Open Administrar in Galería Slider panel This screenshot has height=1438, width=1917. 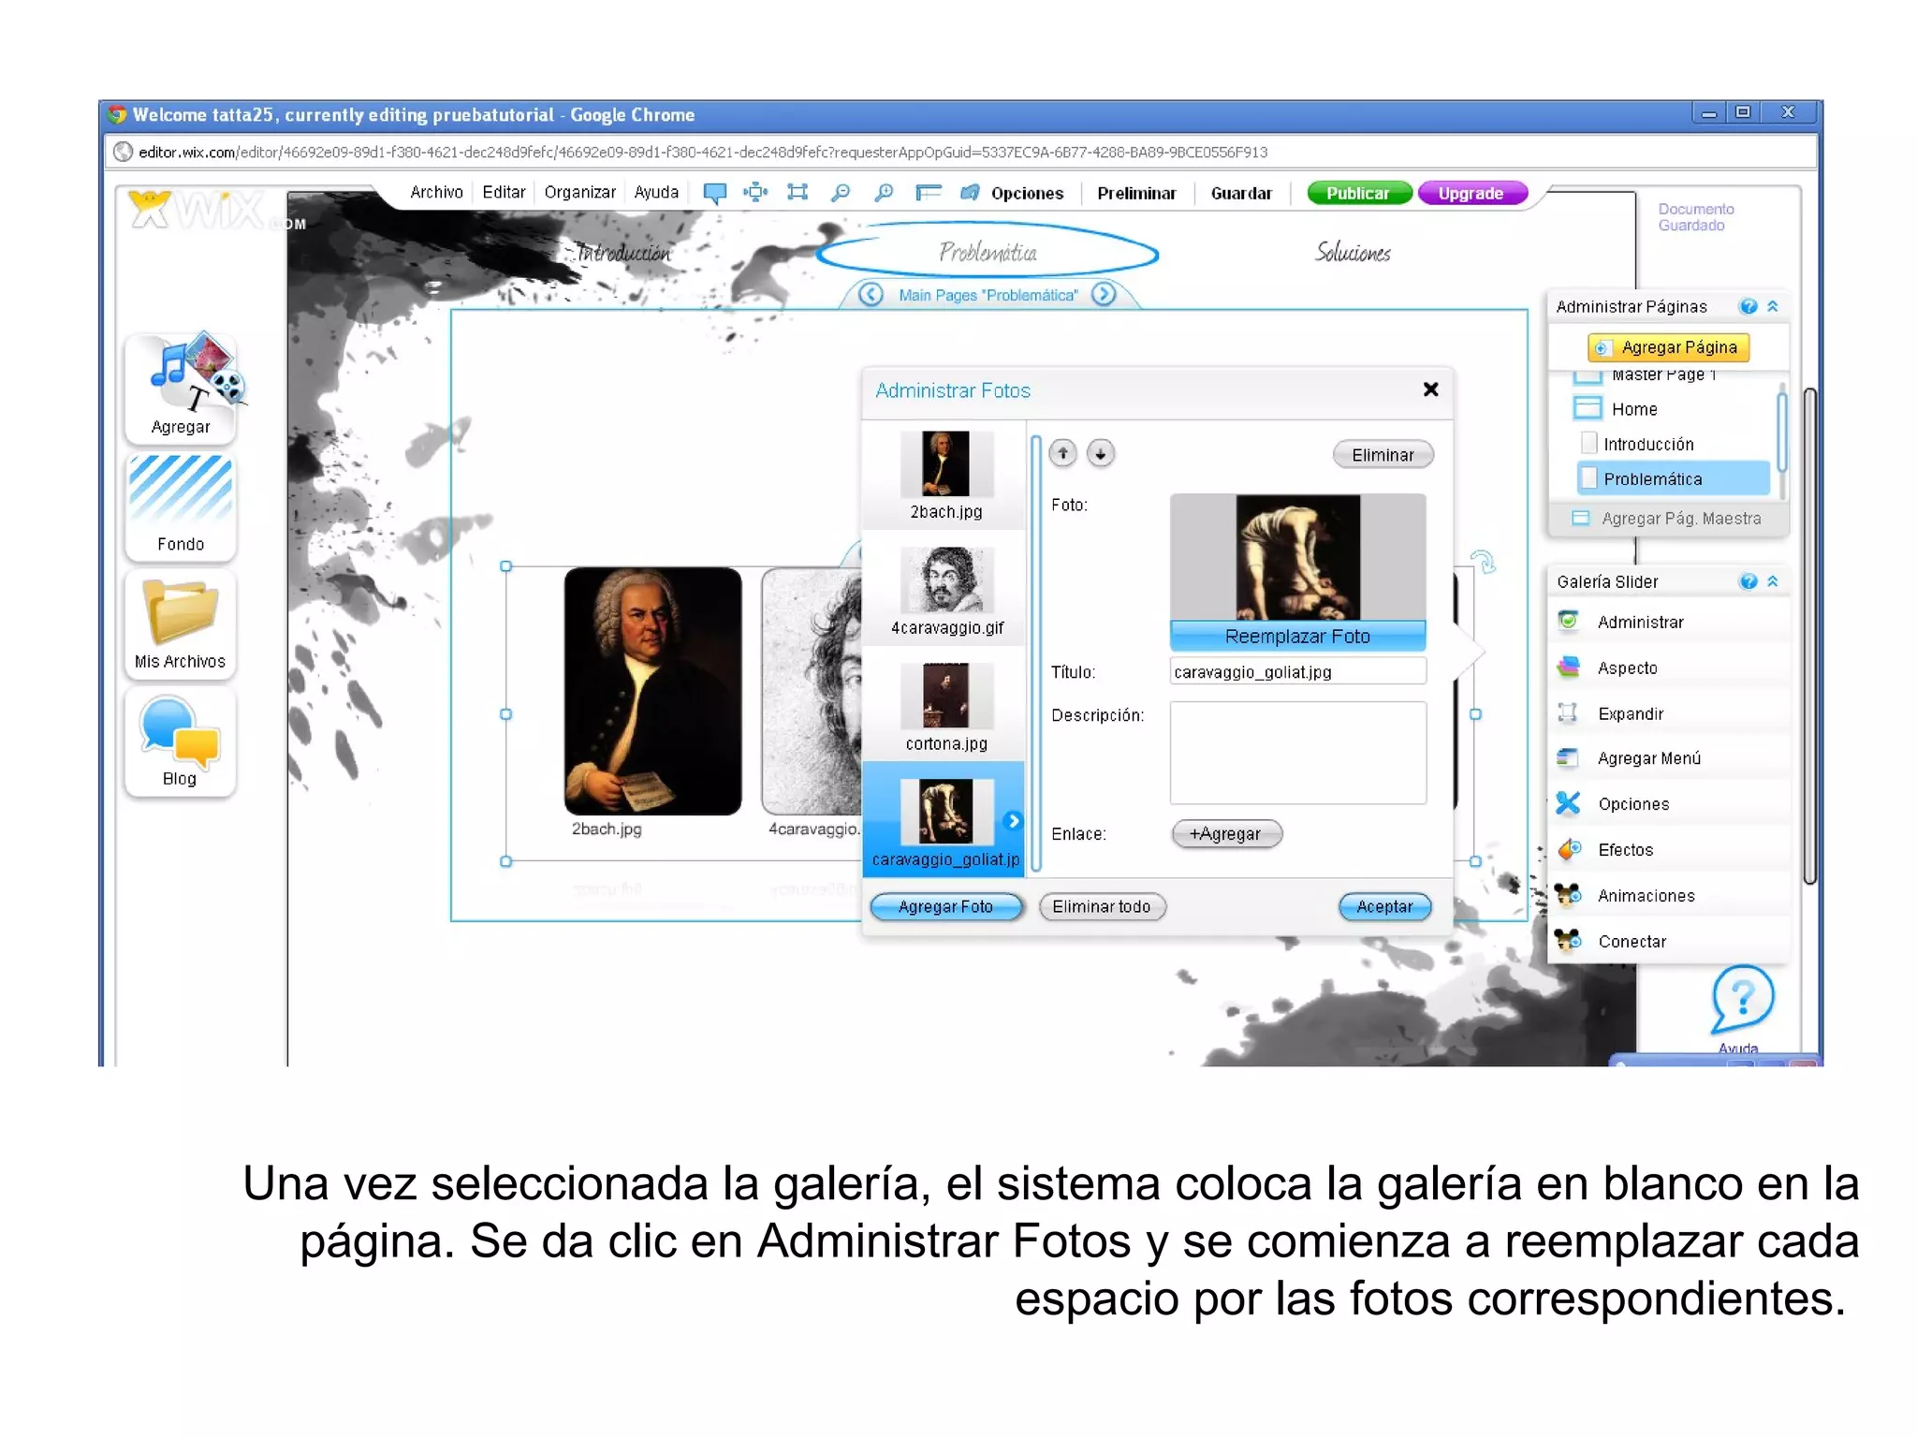pos(1668,622)
